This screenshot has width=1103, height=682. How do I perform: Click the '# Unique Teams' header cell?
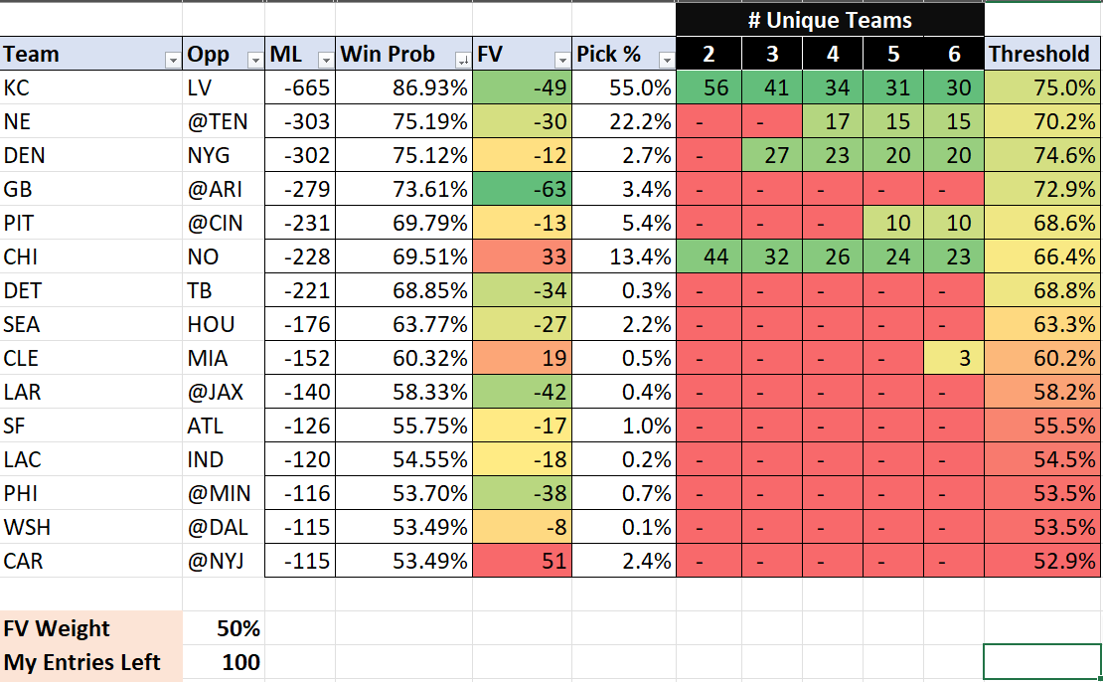(830, 19)
